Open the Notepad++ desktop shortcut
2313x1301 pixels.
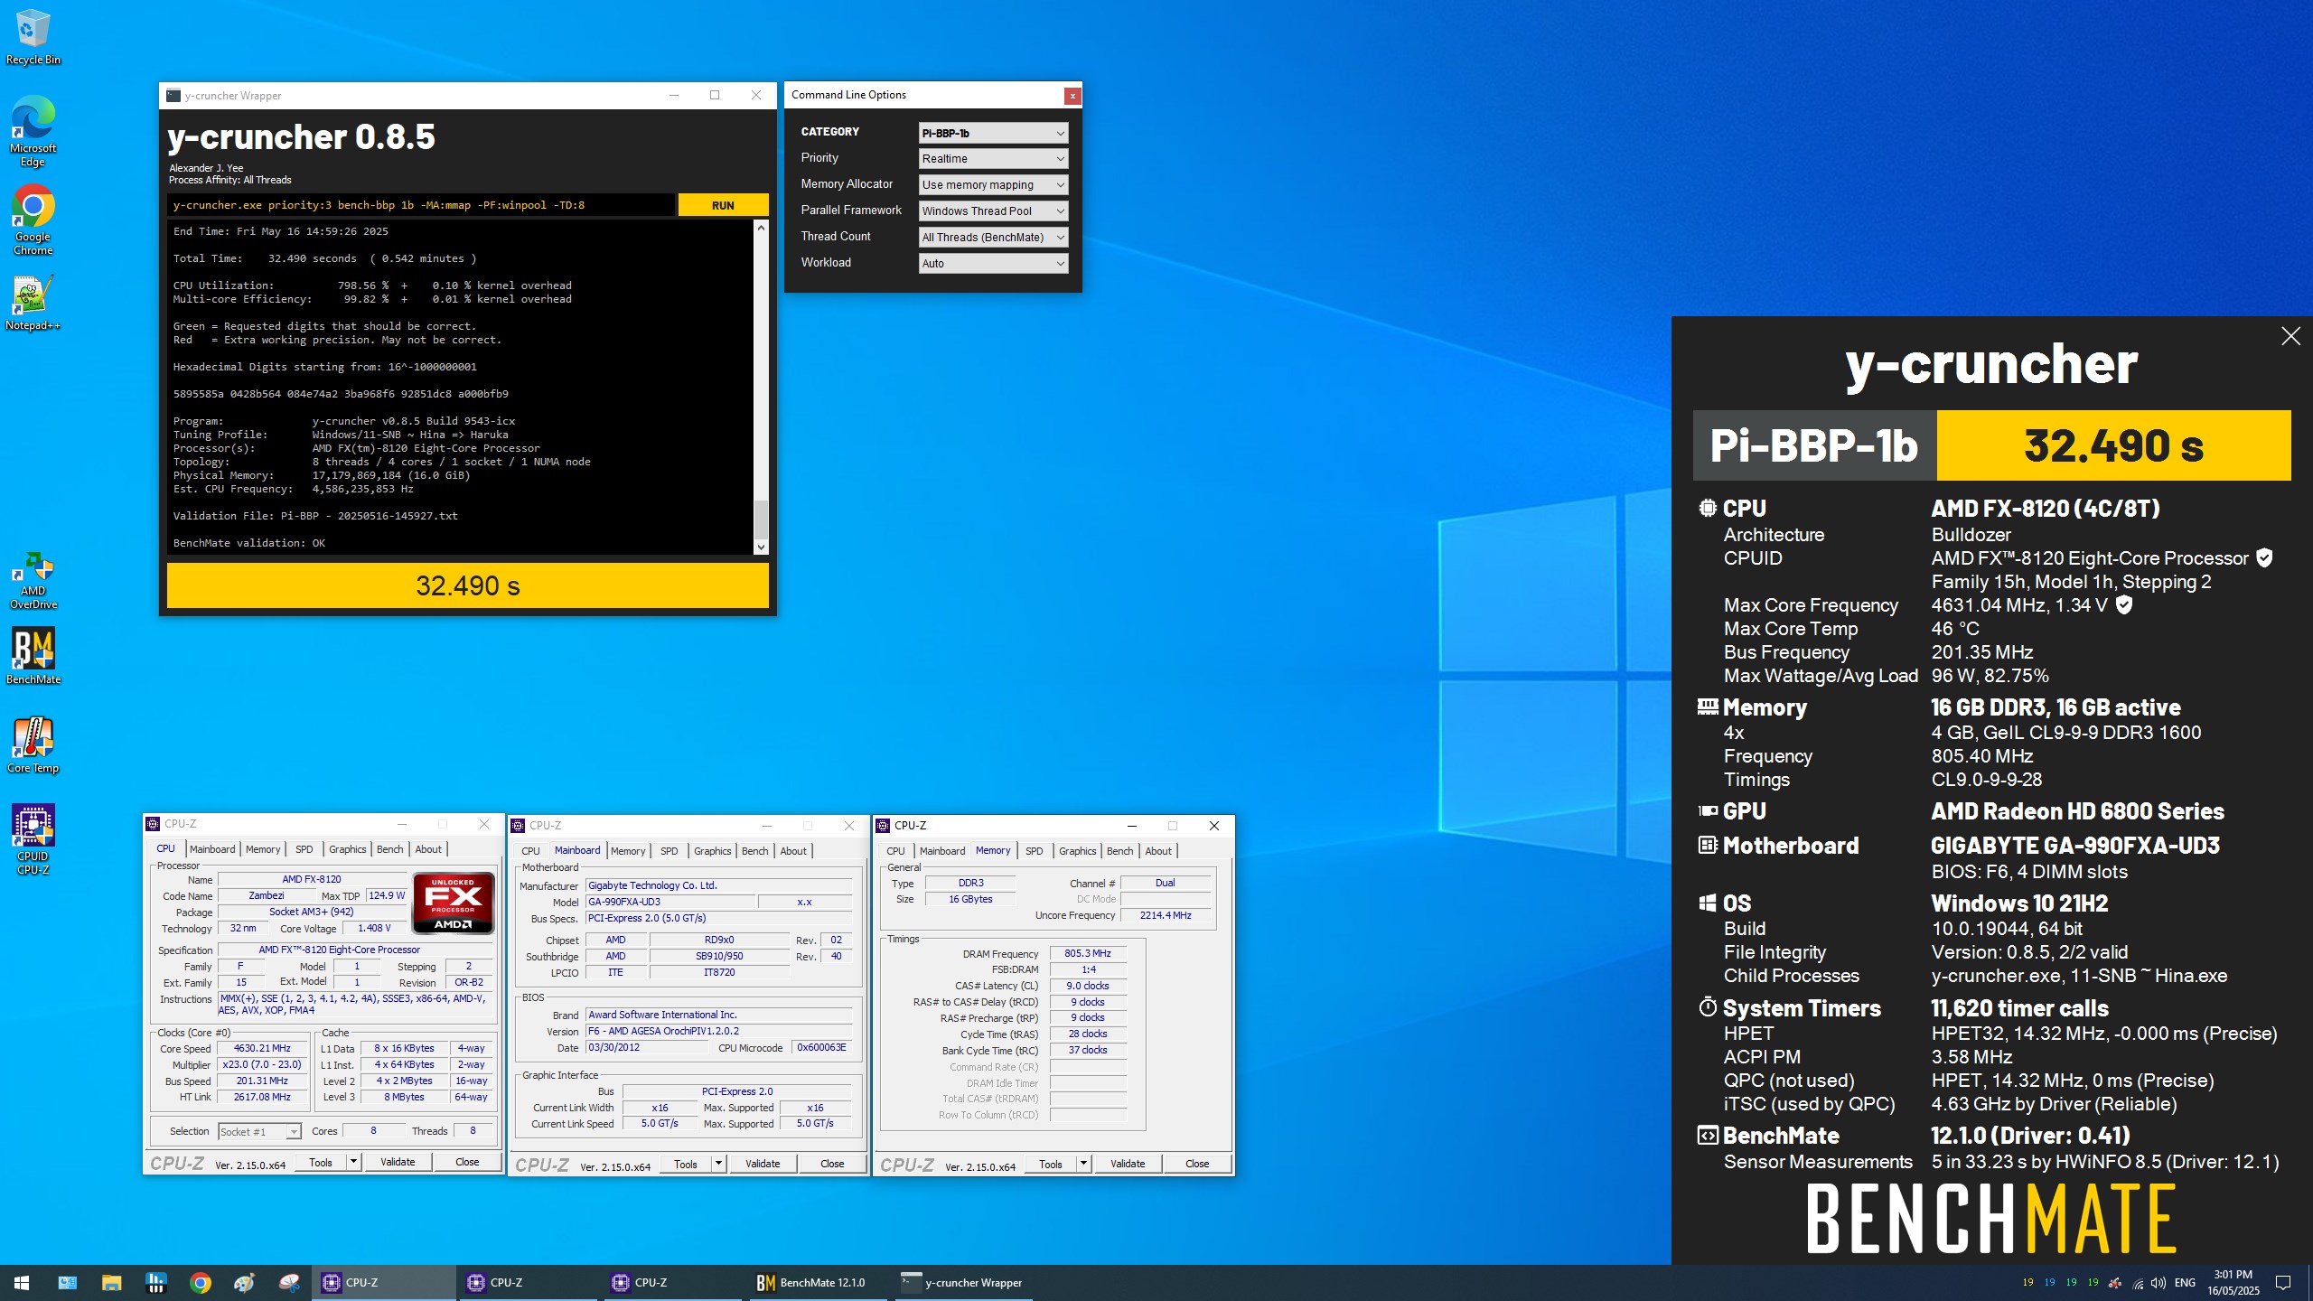33,303
